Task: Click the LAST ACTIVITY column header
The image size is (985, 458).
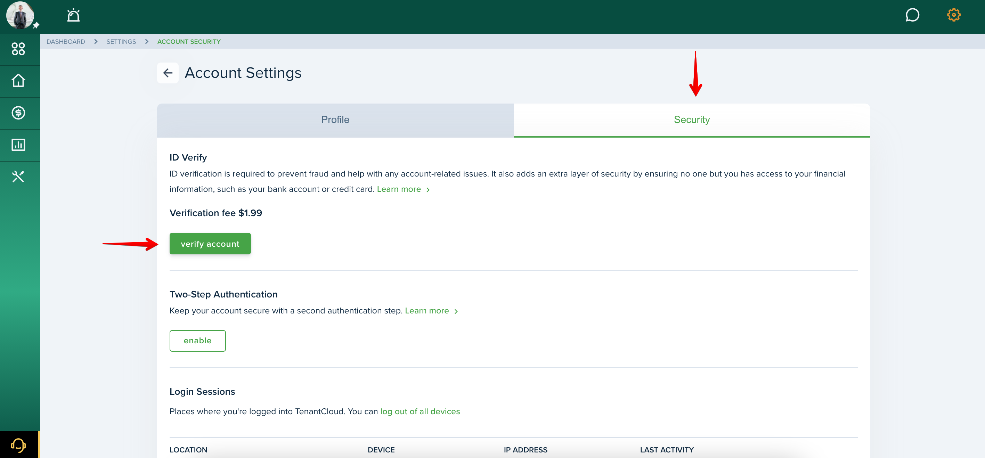Action: (667, 450)
